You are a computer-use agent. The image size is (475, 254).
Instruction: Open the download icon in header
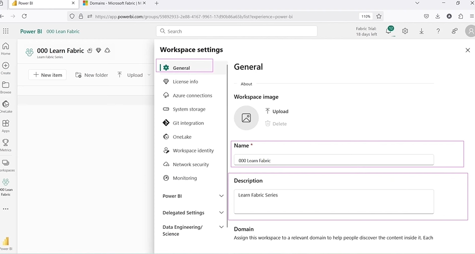coord(421,31)
